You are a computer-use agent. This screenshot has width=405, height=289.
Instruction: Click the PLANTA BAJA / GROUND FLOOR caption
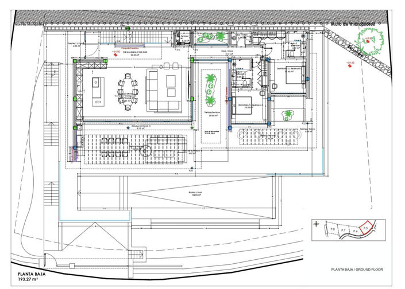click(x=357, y=270)
